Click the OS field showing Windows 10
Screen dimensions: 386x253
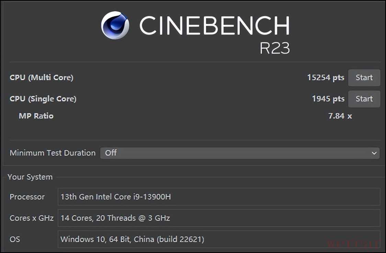(219, 239)
